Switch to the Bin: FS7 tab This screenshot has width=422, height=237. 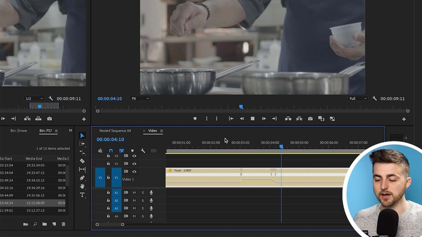(45, 130)
